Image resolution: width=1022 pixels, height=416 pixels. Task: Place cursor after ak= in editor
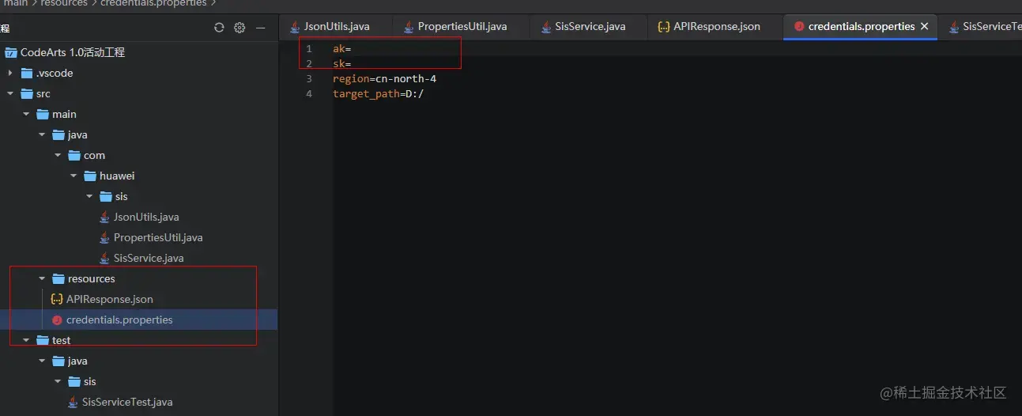(x=353, y=49)
